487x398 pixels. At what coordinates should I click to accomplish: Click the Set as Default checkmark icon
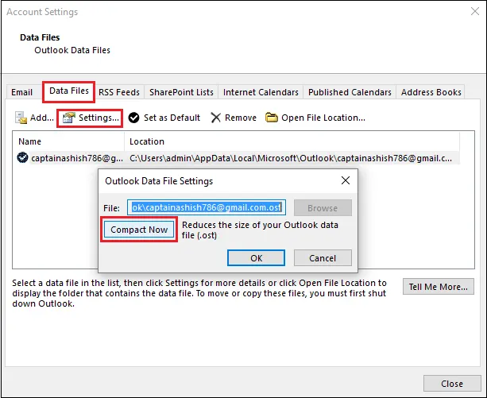click(x=133, y=118)
